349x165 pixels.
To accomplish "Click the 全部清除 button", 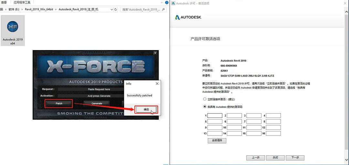I will 217,141.
